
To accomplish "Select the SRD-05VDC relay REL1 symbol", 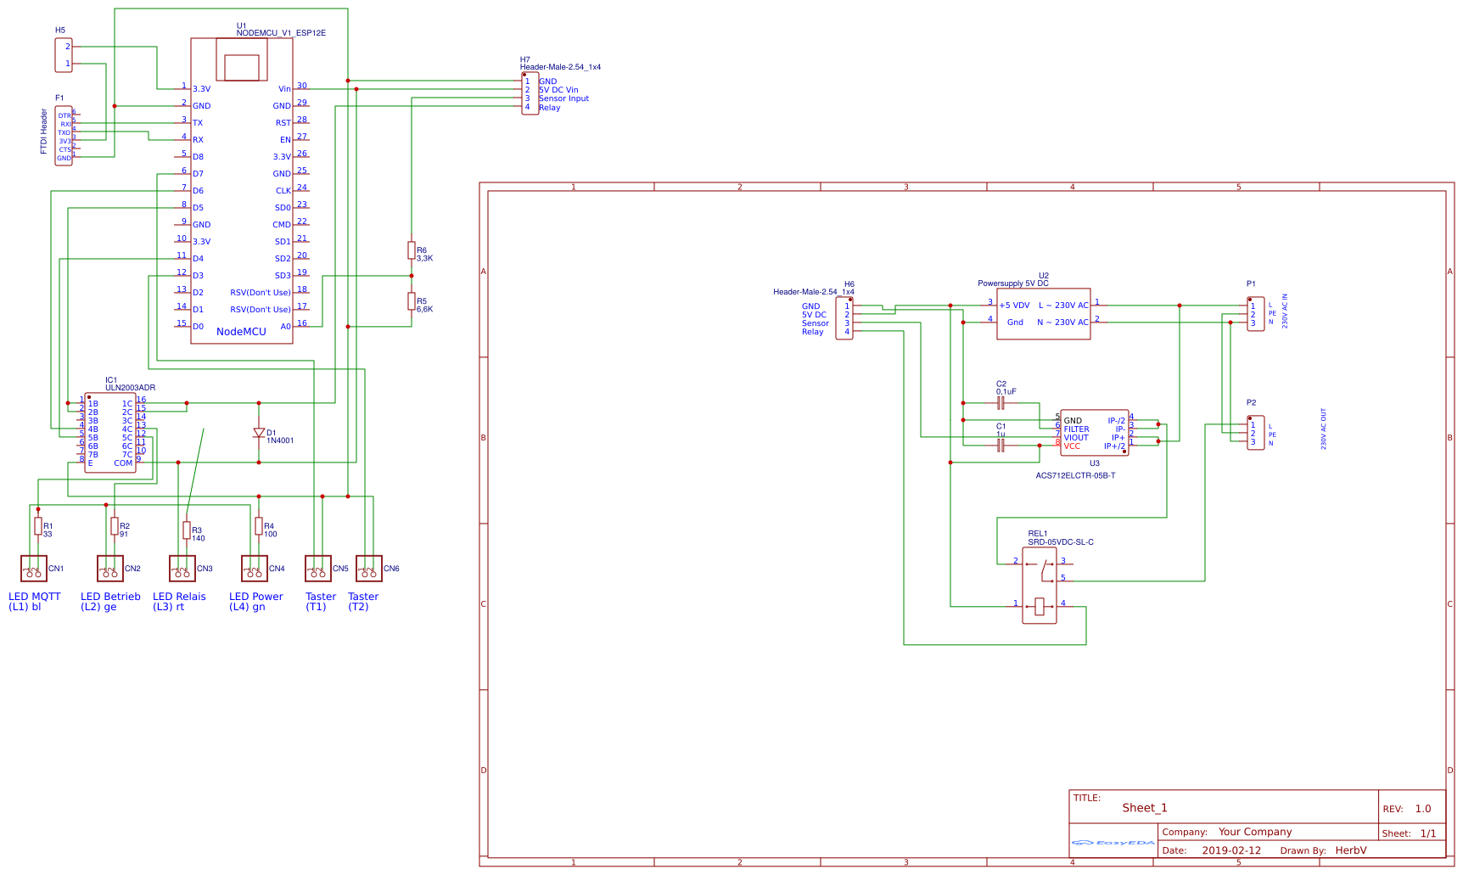I will pyautogui.click(x=1039, y=586).
